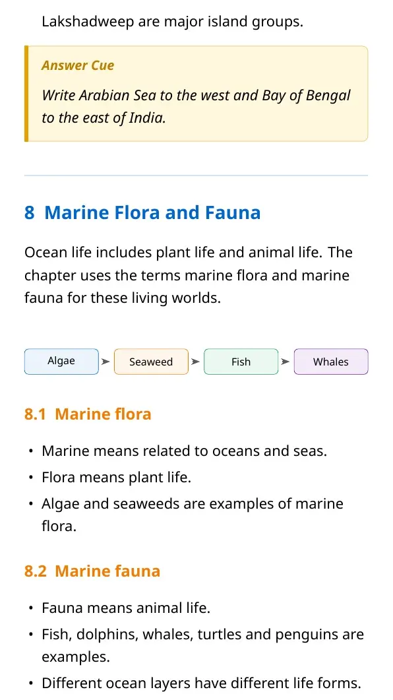Click the paragraph starting 'Ocean life includes'
The width and height of the screenshot is (393, 700).
click(189, 275)
